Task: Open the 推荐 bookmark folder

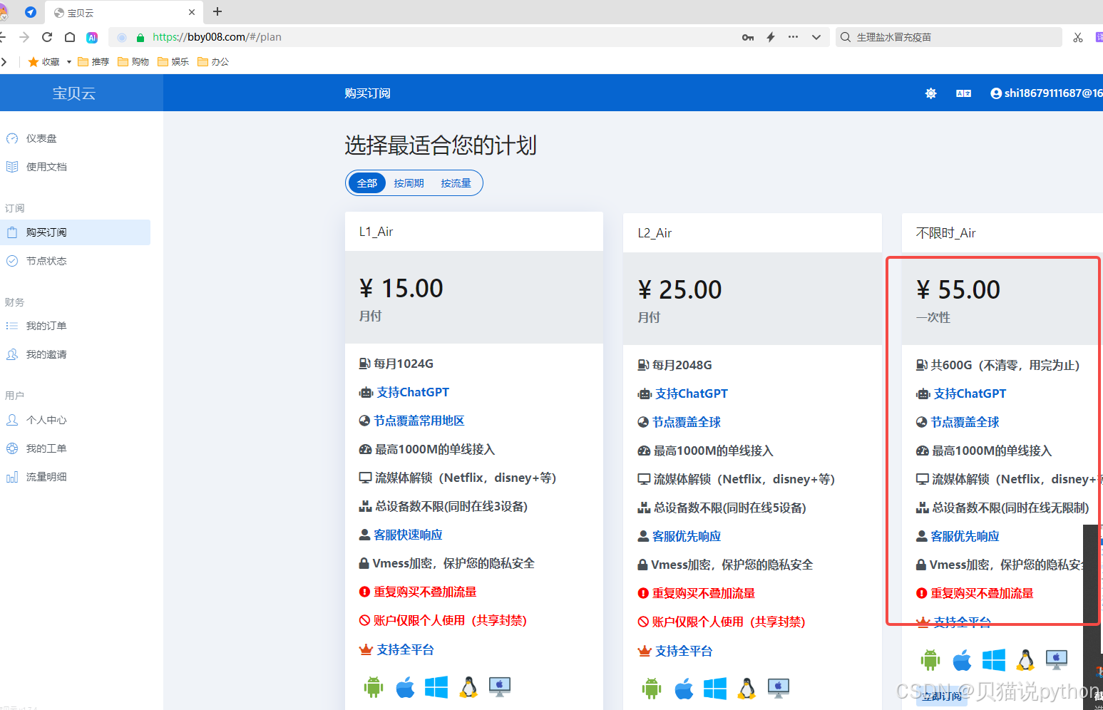Action: (93, 62)
